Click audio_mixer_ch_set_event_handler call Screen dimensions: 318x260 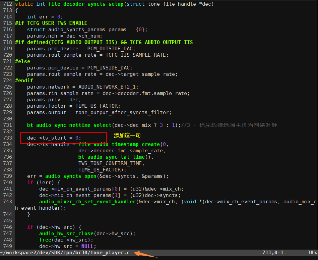point(87,202)
